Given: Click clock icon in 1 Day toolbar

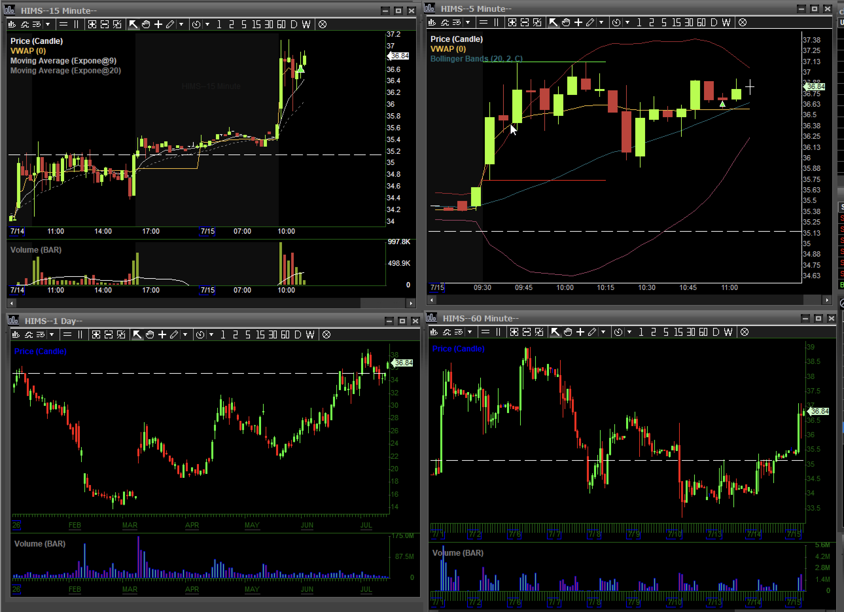Looking at the screenshot, I should pos(200,335).
